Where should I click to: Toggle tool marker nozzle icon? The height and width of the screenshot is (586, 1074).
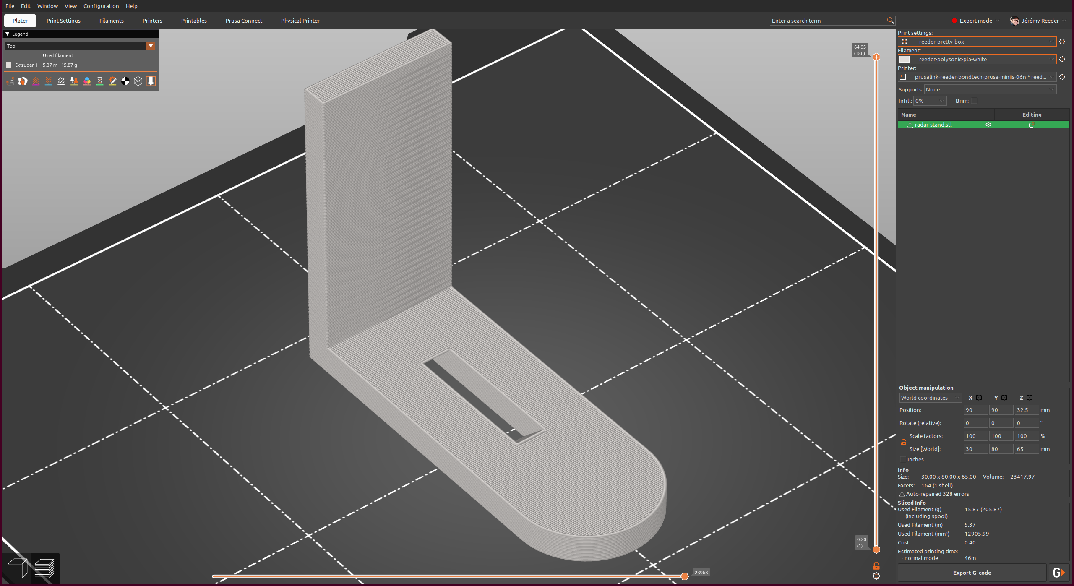coord(151,81)
